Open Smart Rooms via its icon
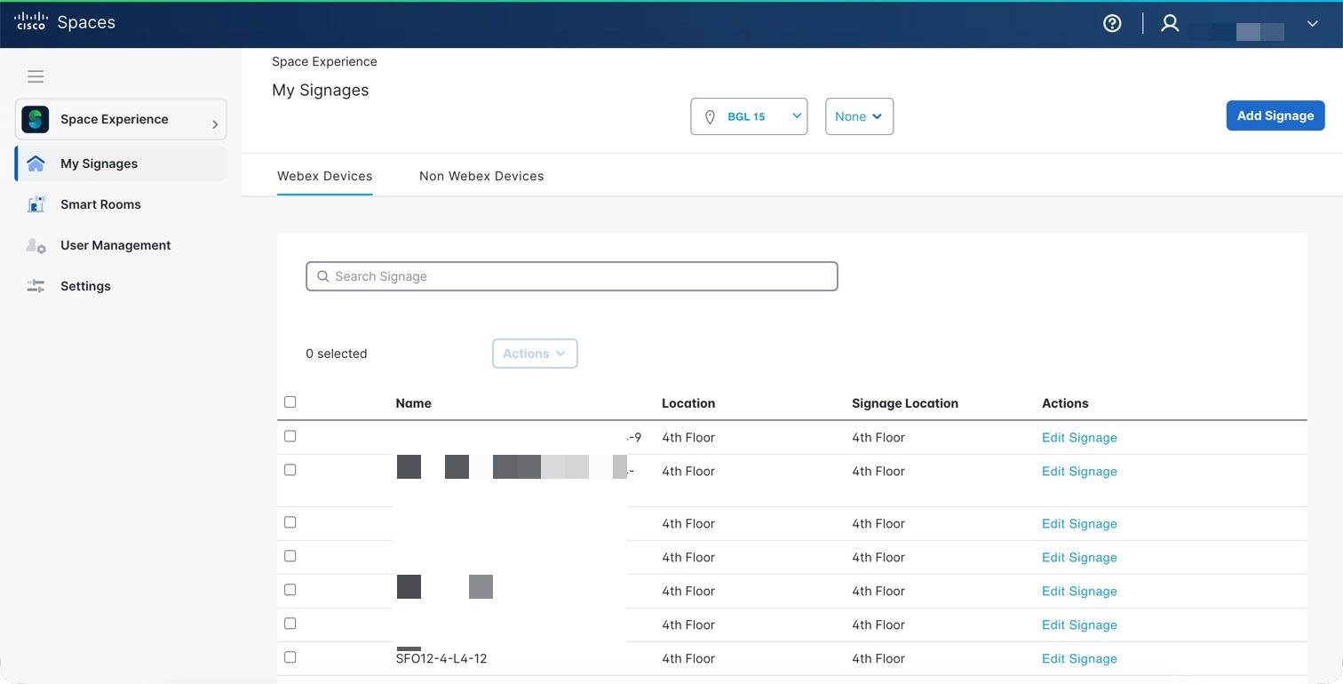 coord(36,204)
